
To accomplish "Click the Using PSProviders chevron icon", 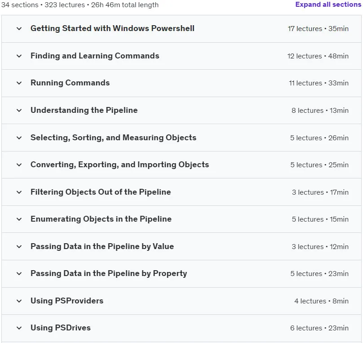I will (x=19, y=301).
